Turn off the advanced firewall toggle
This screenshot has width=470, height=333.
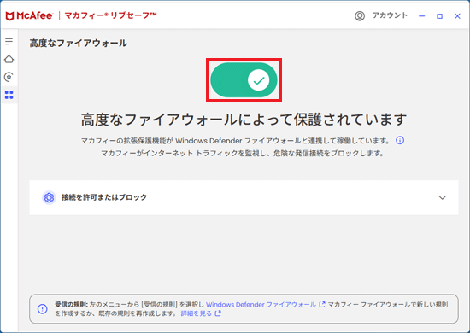point(244,80)
